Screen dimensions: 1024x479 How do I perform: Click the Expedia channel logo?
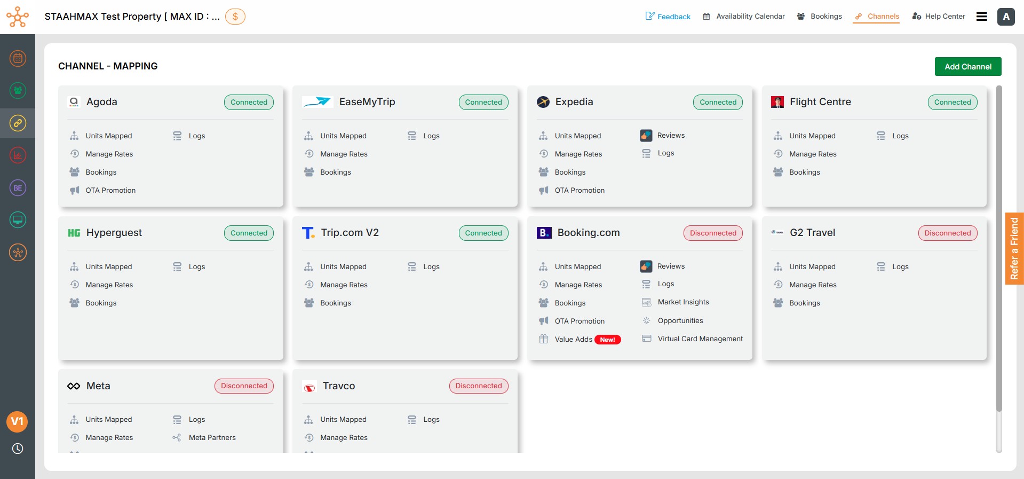click(x=543, y=101)
